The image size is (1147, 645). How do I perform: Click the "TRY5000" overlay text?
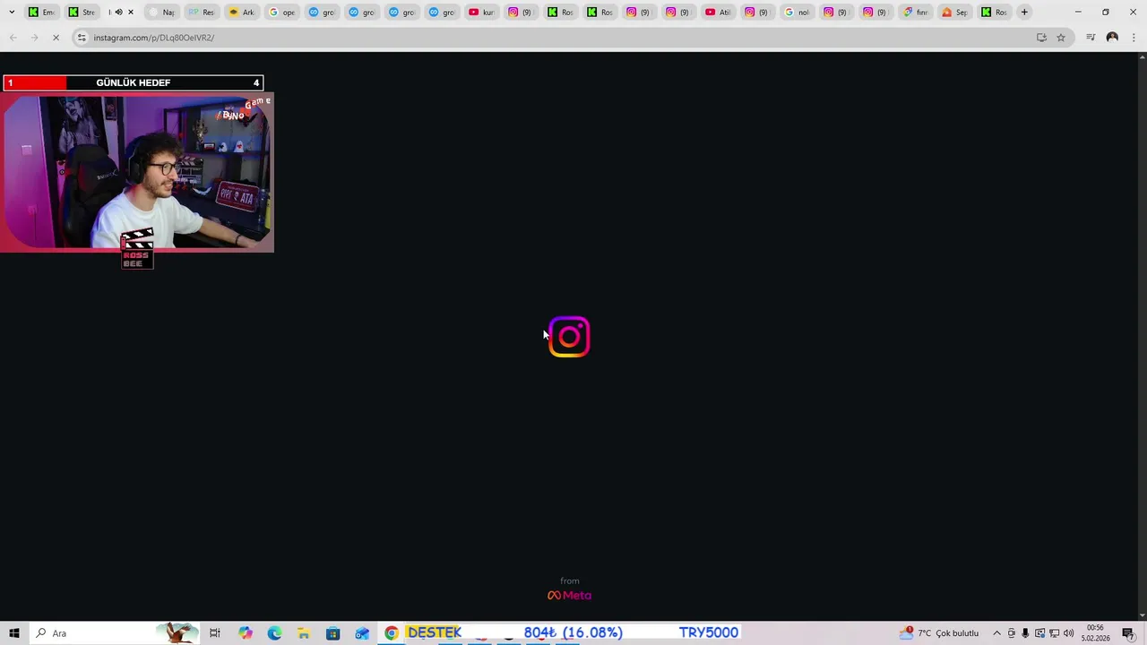coord(708,632)
